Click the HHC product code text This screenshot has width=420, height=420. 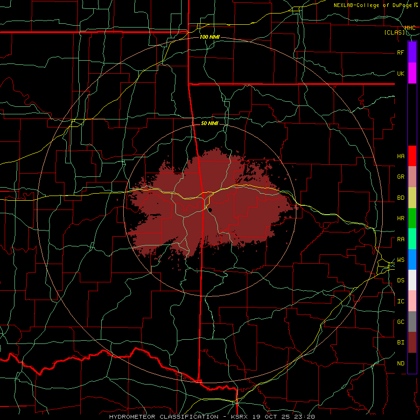[x=410, y=28]
